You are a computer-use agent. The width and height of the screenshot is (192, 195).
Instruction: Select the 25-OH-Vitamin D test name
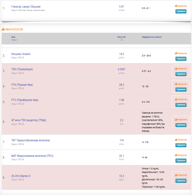click(21, 176)
